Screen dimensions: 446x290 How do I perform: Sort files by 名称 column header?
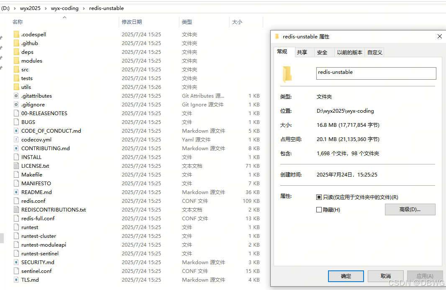point(18,22)
